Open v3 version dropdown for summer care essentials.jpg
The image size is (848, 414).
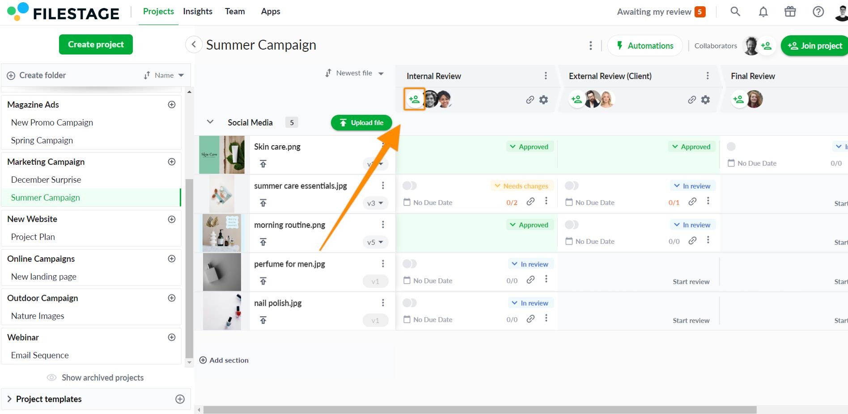click(x=375, y=203)
